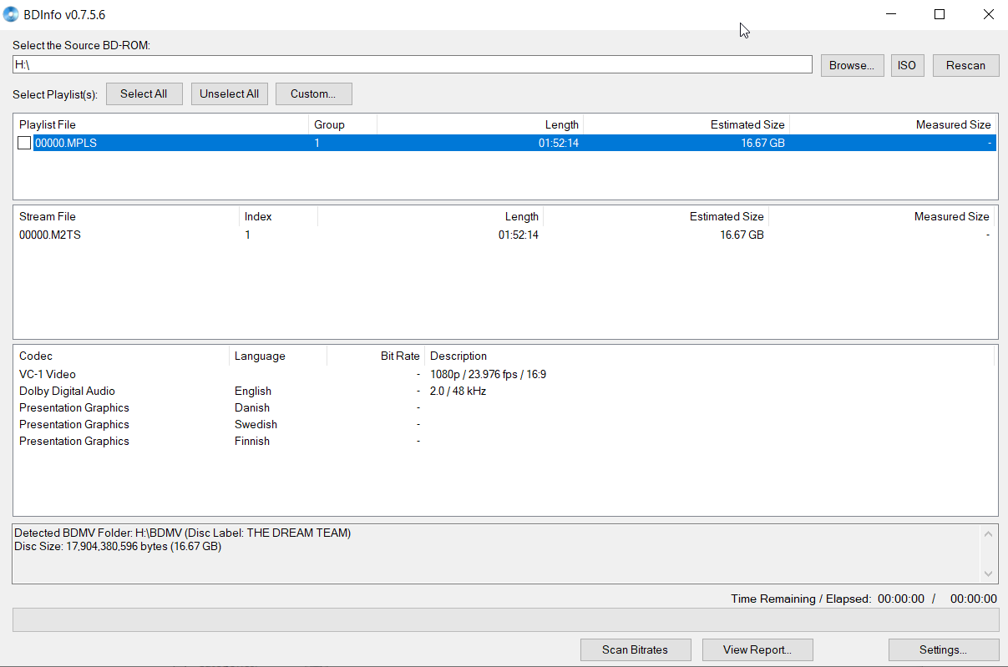
Task: Select the Danish Presentation Graphics row
Action: 505,407
